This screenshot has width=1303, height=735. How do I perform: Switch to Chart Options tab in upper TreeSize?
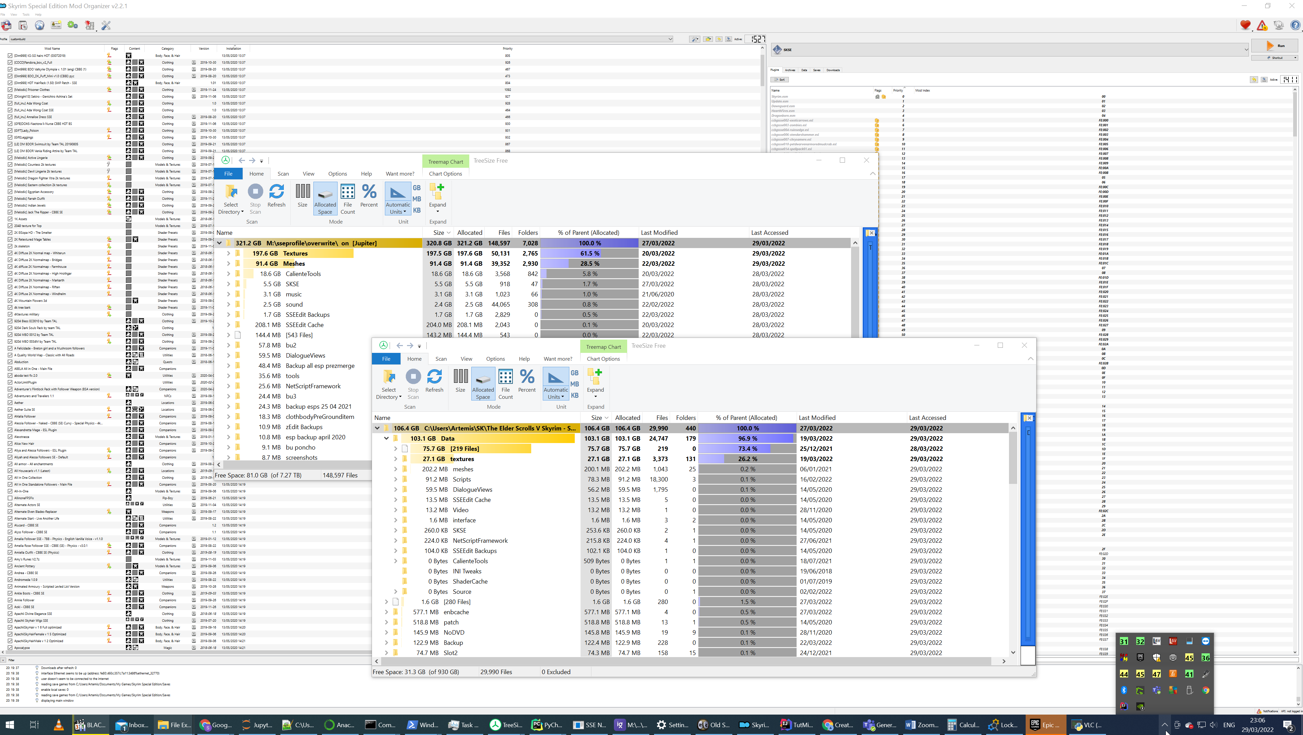point(445,174)
